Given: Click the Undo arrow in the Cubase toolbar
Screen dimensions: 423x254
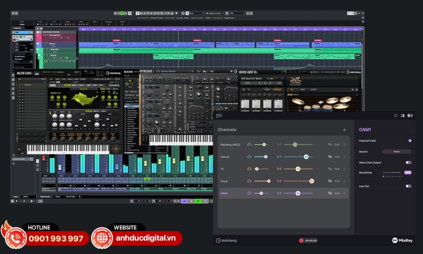Looking at the screenshot, I should click(12, 13).
